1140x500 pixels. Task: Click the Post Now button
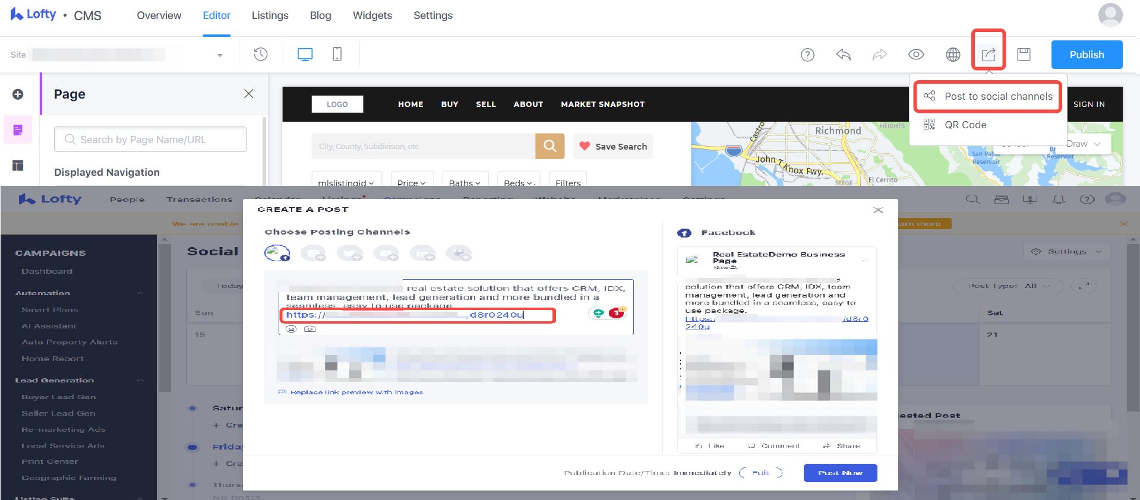click(x=840, y=473)
